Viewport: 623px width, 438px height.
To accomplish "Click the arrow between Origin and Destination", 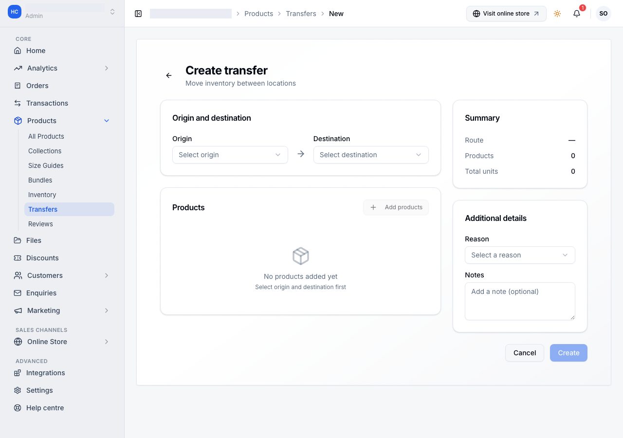I will point(301,154).
